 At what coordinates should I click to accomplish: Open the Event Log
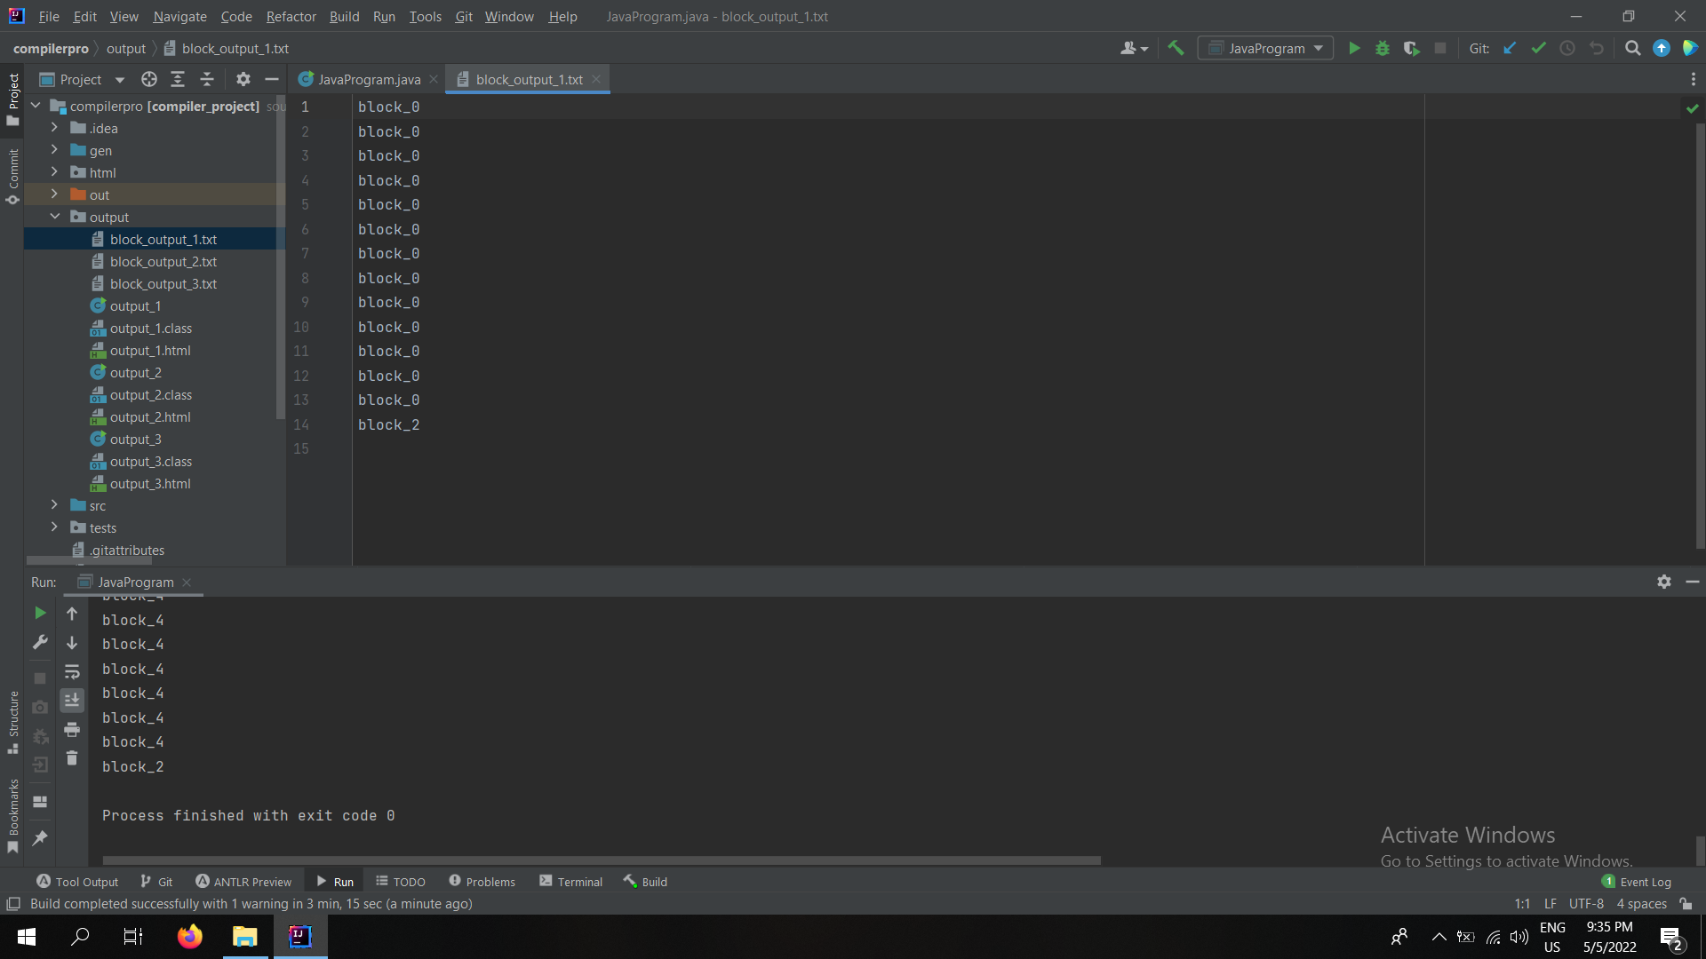[x=1636, y=882]
